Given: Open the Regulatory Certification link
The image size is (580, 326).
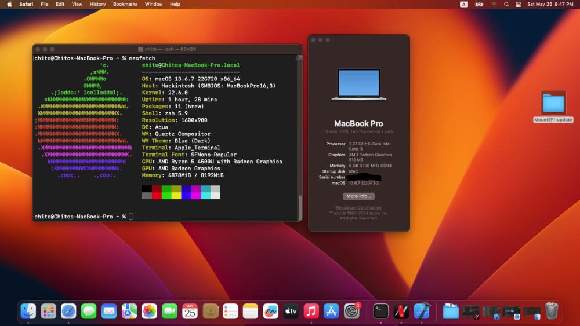Looking at the screenshot, I should coord(358,207).
